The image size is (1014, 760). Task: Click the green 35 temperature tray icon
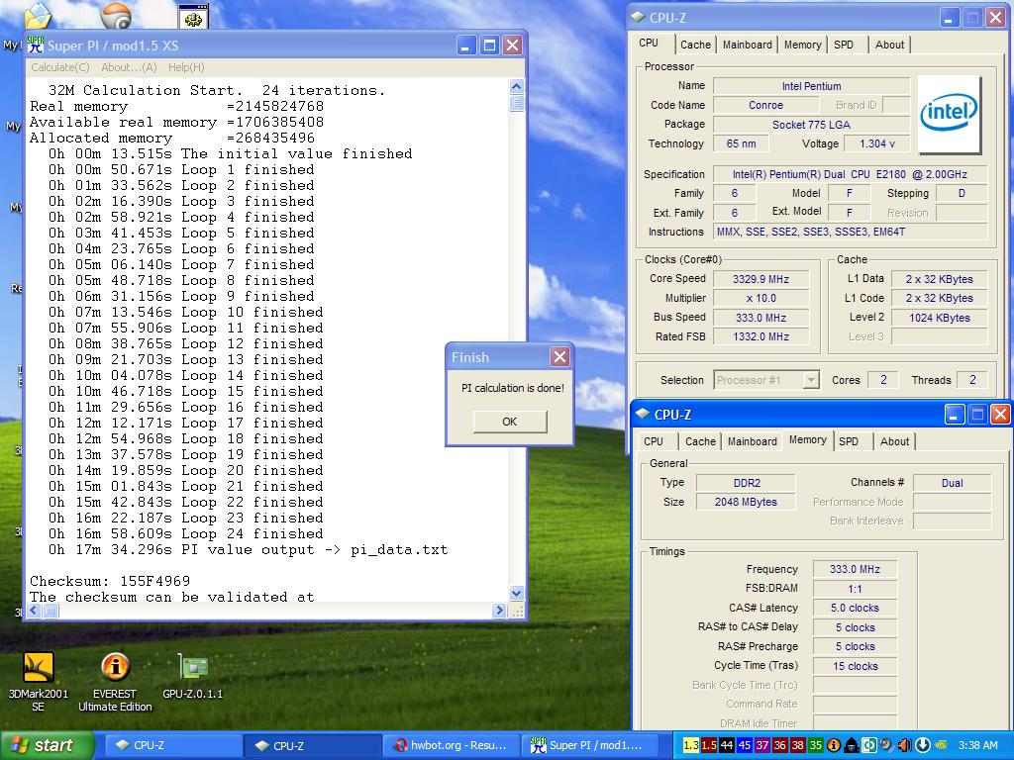816,745
